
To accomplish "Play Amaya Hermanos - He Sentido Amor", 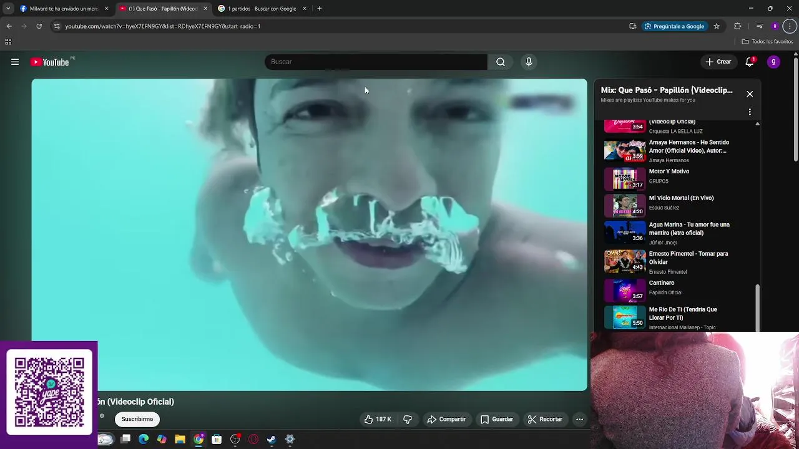I will (677, 151).
